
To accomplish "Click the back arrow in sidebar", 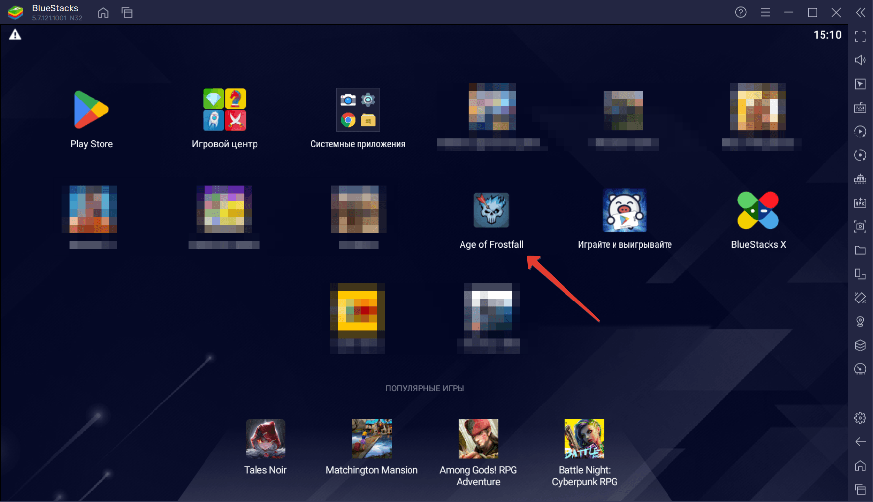I will (860, 442).
